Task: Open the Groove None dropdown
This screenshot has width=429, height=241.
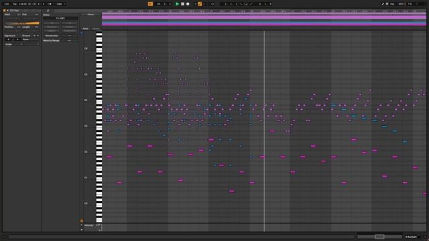Action: point(30,39)
